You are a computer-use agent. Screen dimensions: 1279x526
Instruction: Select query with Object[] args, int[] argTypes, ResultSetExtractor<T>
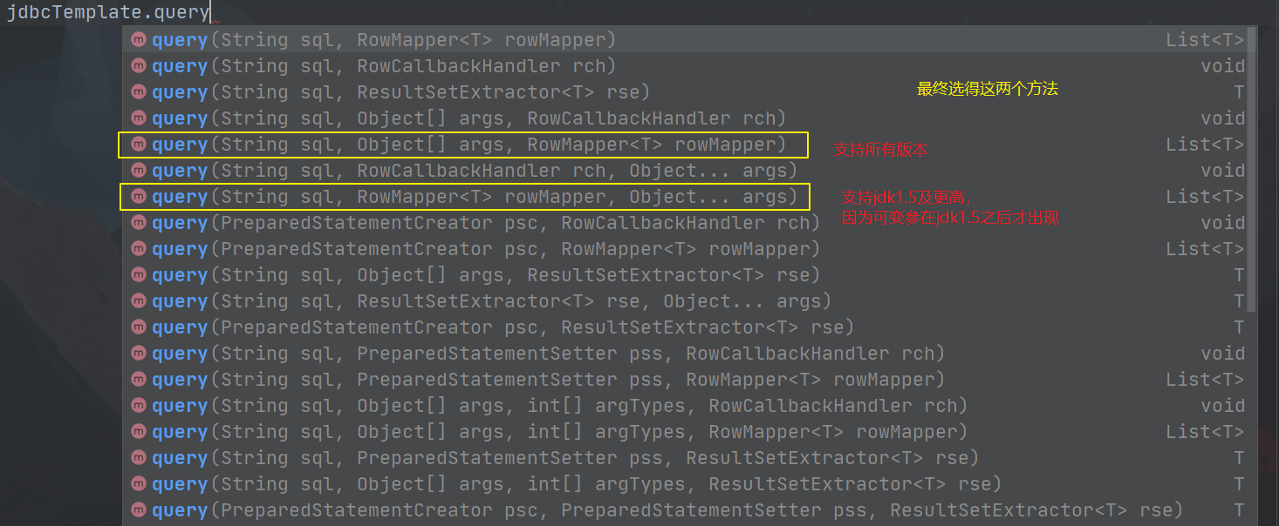(x=684, y=484)
